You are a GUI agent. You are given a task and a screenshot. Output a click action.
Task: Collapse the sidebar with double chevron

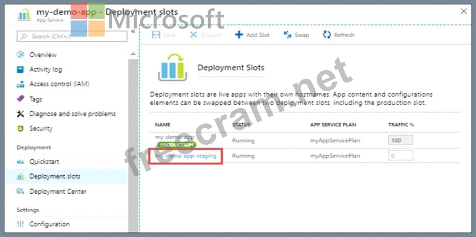pyautogui.click(x=133, y=31)
